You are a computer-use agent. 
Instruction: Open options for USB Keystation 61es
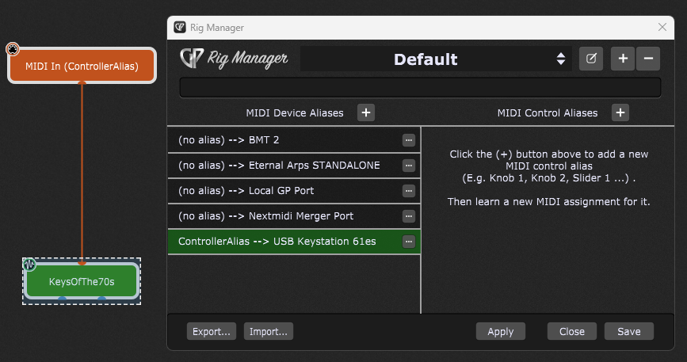coord(409,242)
